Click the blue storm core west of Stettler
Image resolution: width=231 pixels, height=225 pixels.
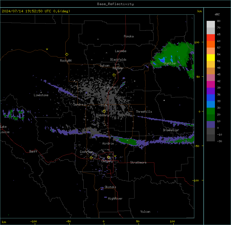click(162, 60)
